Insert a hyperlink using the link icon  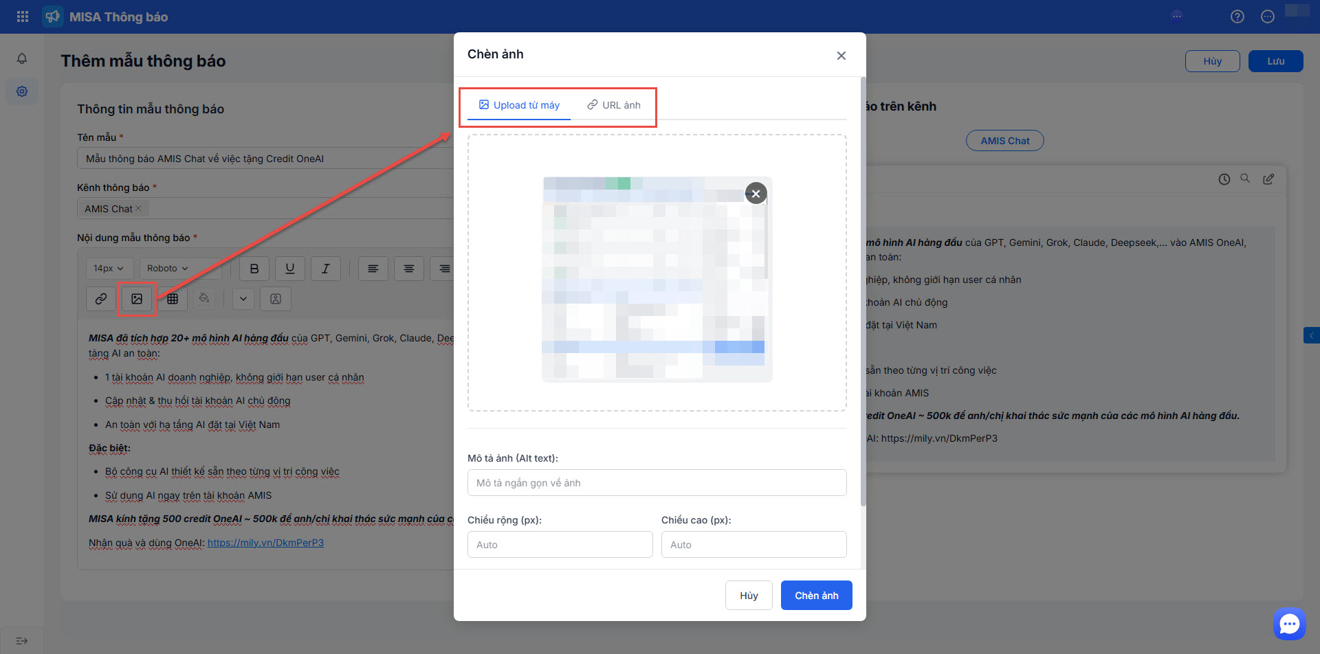pyautogui.click(x=101, y=299)
